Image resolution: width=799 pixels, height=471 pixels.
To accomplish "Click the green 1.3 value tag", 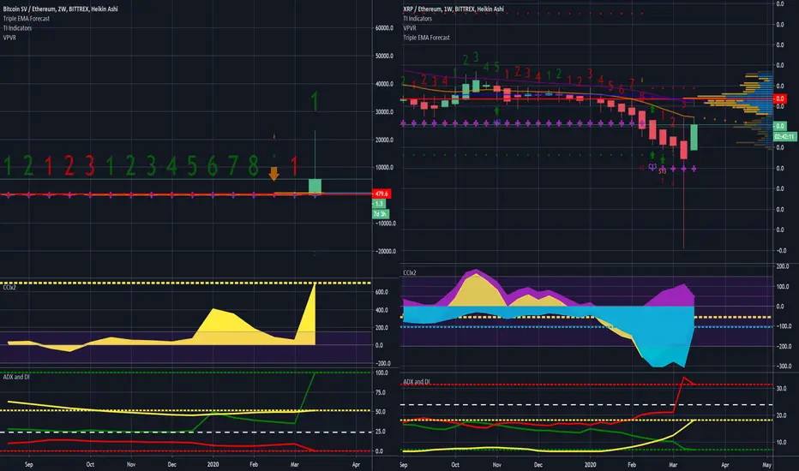I will (379, 204).
